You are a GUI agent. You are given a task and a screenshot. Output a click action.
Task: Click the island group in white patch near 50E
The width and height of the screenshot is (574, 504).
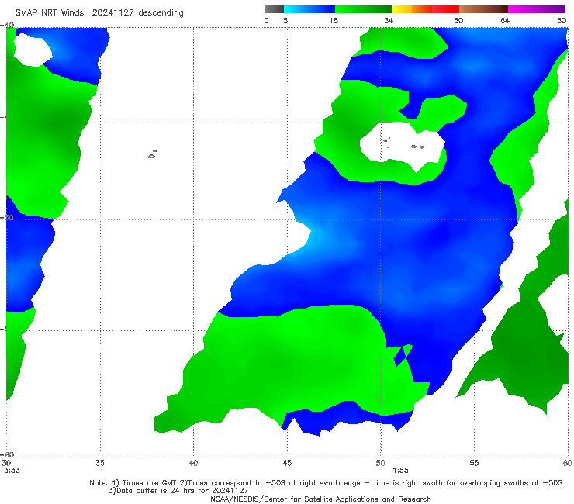point(403,143)
